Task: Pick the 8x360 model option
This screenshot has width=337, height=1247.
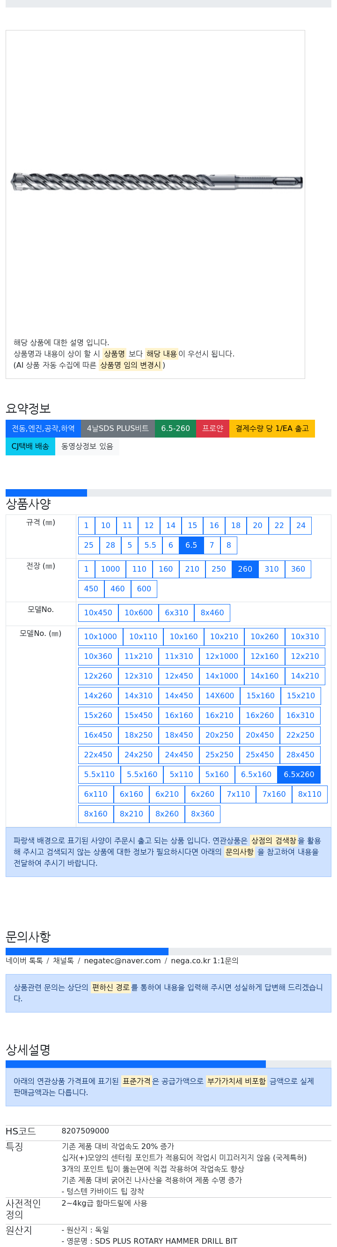Action: click(202, 814)
